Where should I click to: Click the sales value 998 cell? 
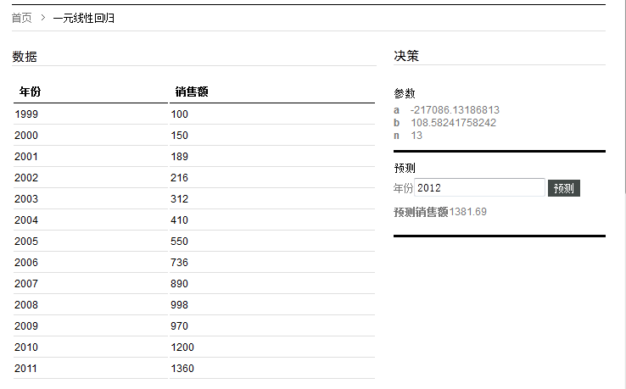coord(180,305)
